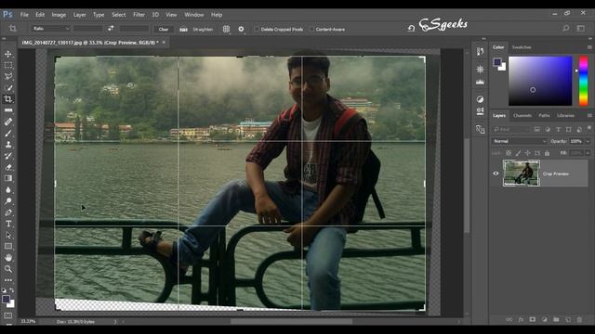595x334 pixels.
Task: Open workspace switcher at top right
Action: click(x=581, y=29)
